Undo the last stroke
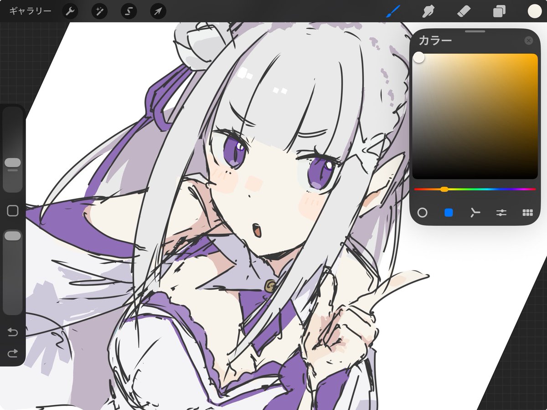The image size is (547, 410). 13,332
